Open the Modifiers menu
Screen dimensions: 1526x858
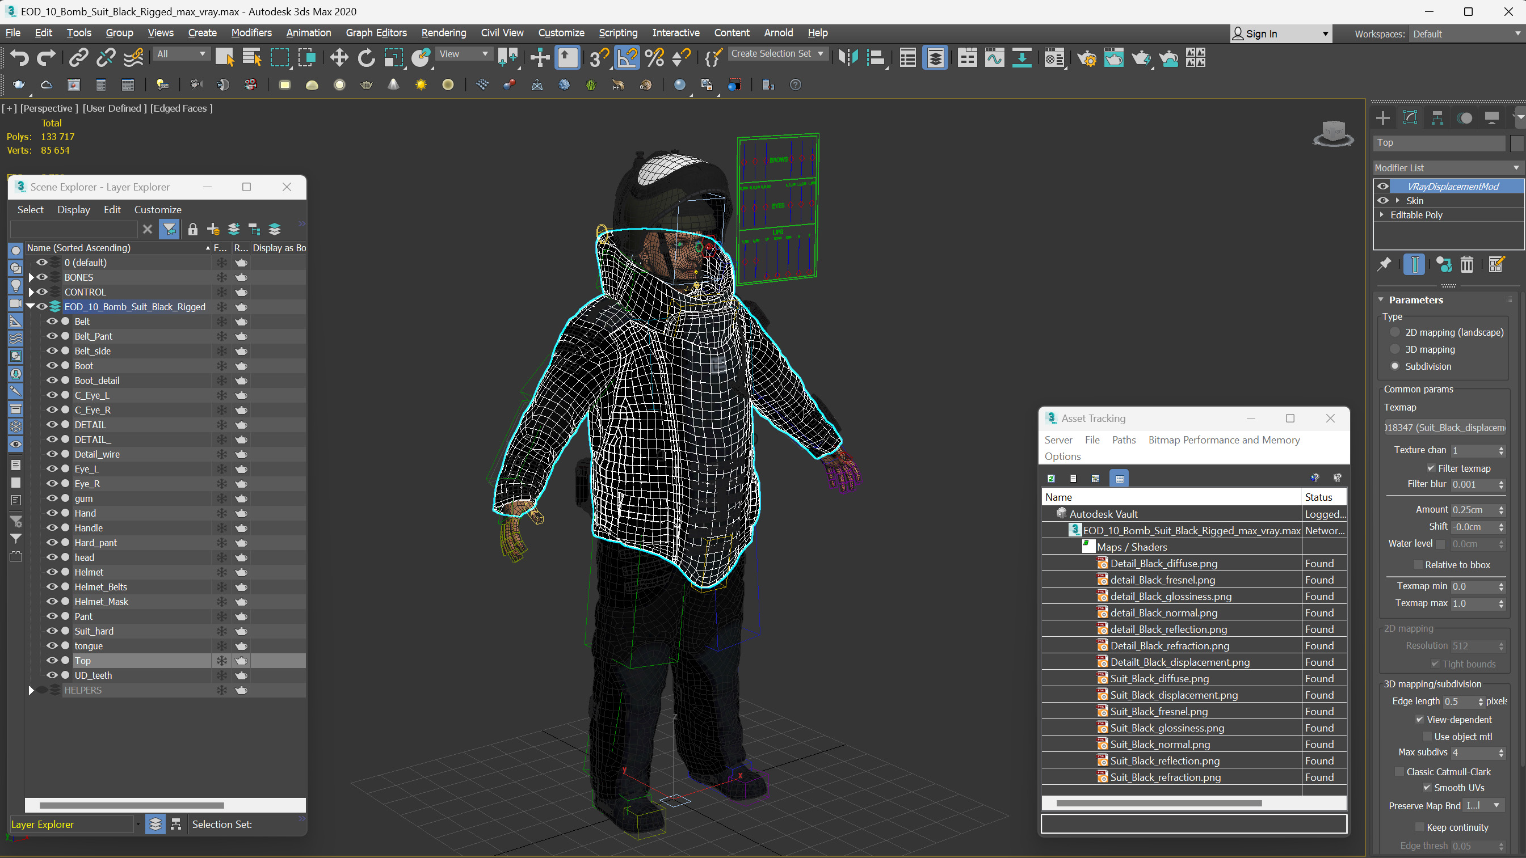click(x=251, y=32)
